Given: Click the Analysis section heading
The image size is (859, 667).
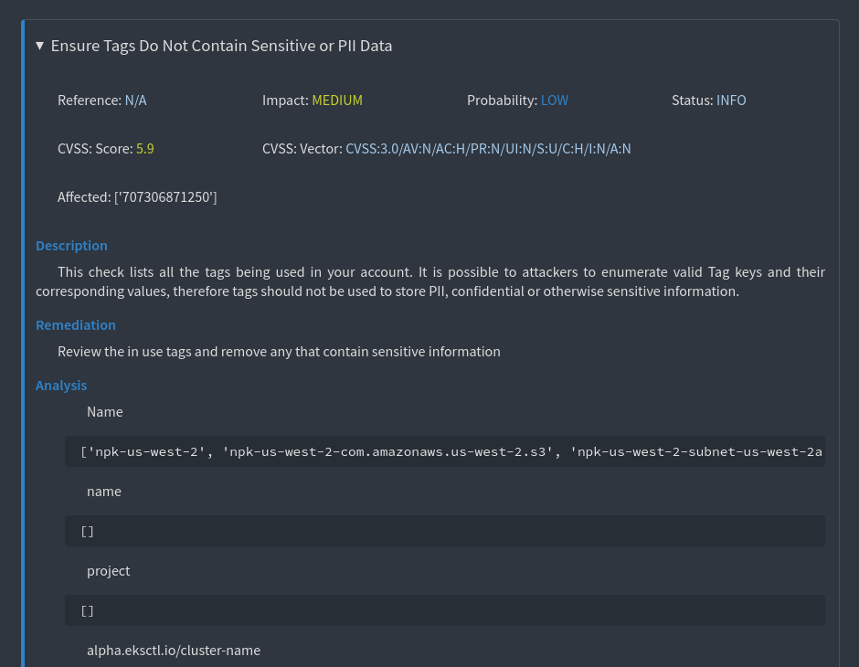Looking at the screenshot, I should tap(61, 386).
